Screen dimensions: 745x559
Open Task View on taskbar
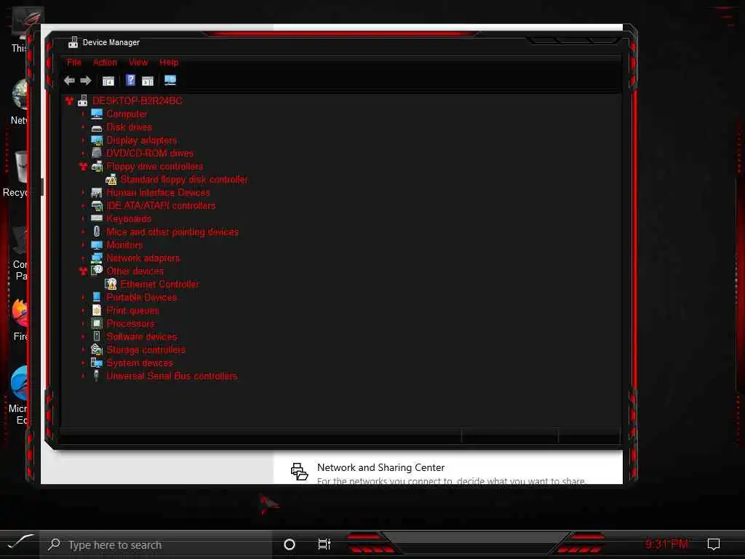click(324, 544)
